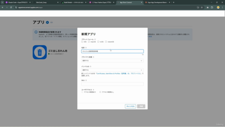This screenshot has width=225, height=127.
Task: Open the バンドルID dropdown
Action: tap(112, 70)
